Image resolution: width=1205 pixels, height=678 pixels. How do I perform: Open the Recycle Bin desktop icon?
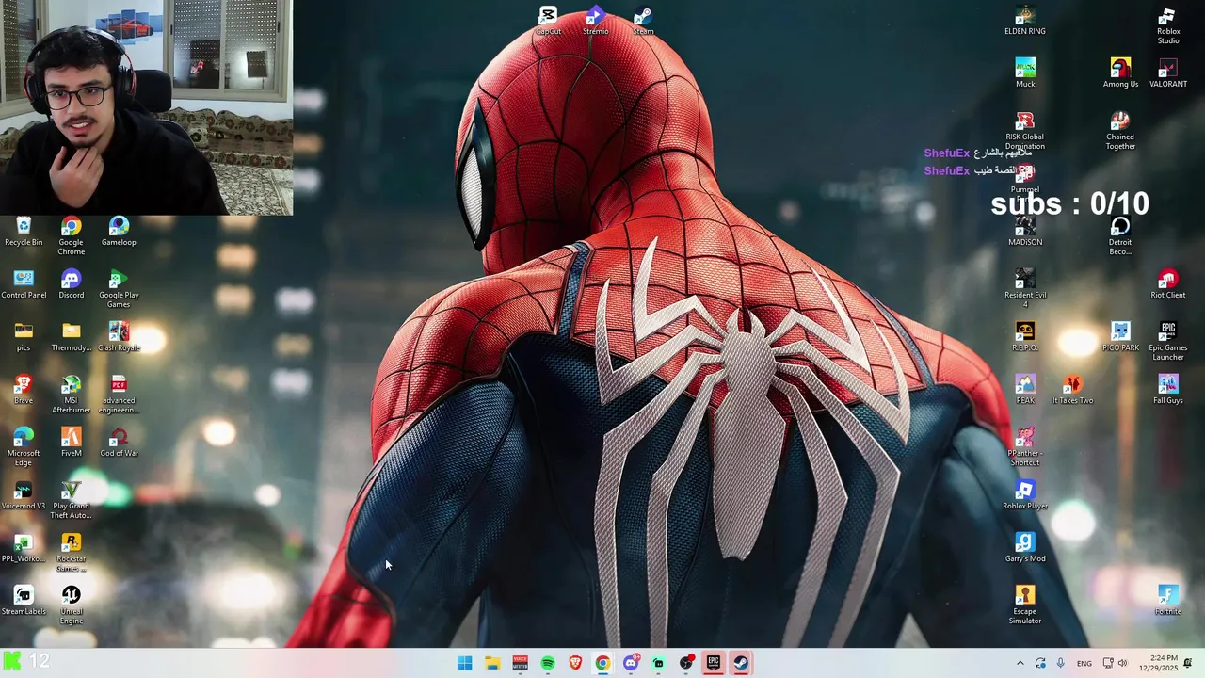coord(24,232)
